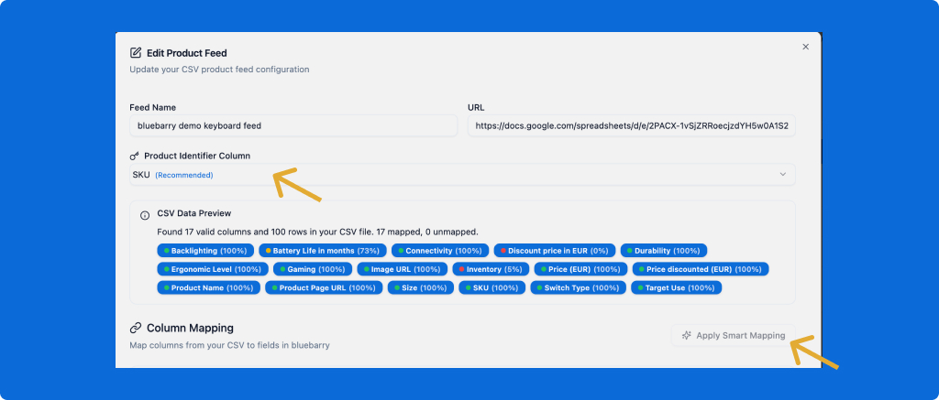Click the Discount price in EUR tag

(554, 251)
